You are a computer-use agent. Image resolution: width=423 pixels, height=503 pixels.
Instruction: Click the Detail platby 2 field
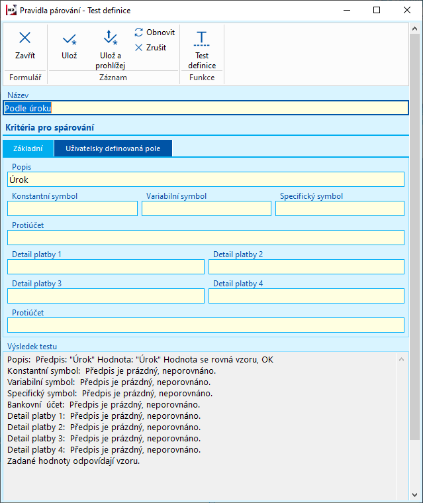tap(306, 267)
